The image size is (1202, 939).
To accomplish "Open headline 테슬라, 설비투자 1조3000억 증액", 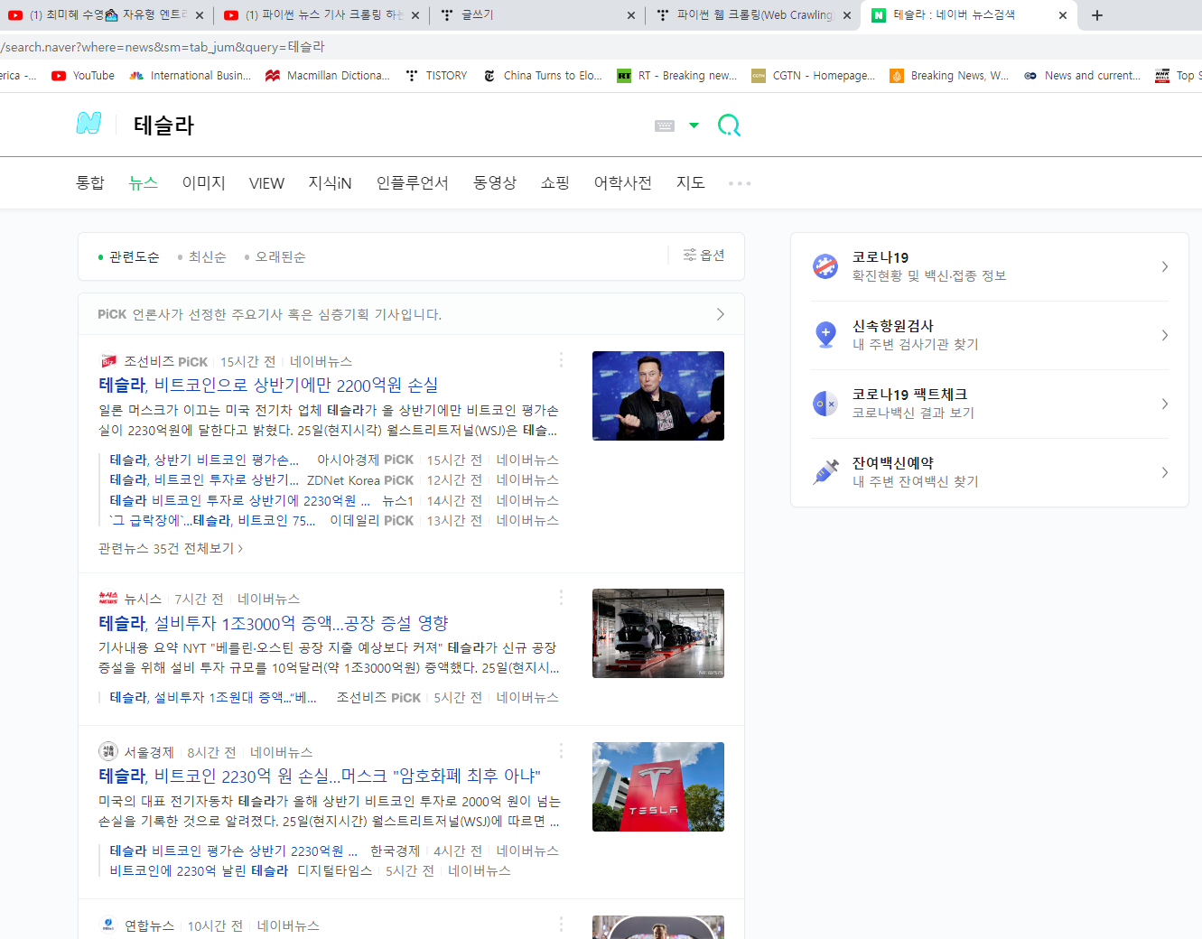I will pyautogui.click(x=274, y=623).
